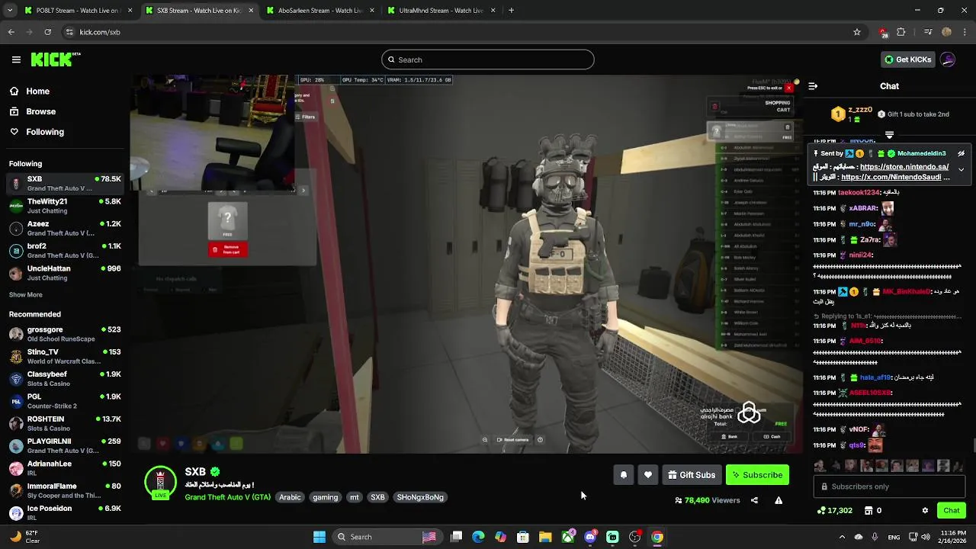Open the store.nintendo.sa link
This screenshot has height=549, width=976.
point(904,166)
